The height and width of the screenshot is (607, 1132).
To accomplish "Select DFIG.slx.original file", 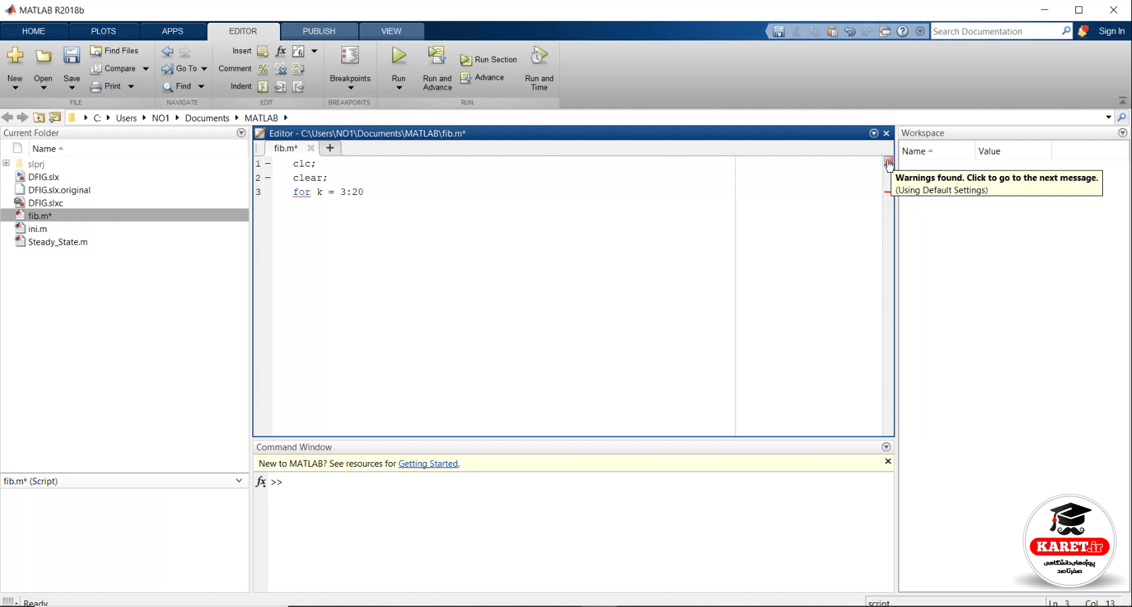I will pyautogui.click(x=59, y=190).
